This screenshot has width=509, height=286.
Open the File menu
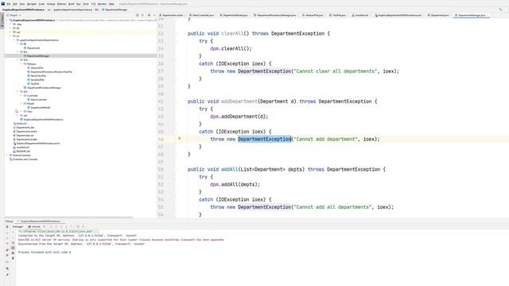(9, 4)
